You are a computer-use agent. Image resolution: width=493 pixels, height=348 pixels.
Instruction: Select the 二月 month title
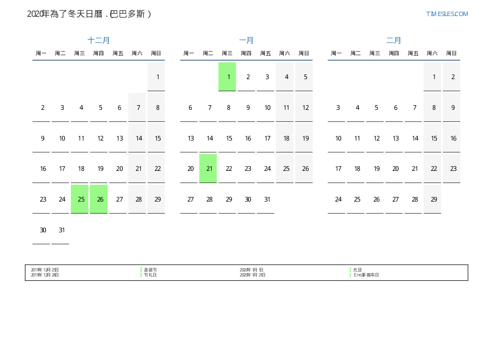394,40
